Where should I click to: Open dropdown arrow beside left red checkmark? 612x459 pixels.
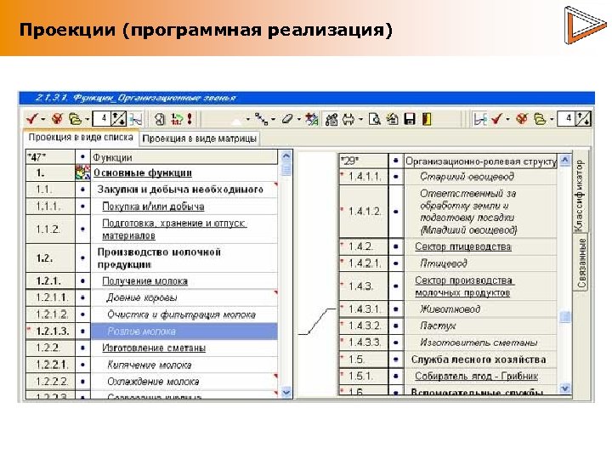(x=43, y=119)
